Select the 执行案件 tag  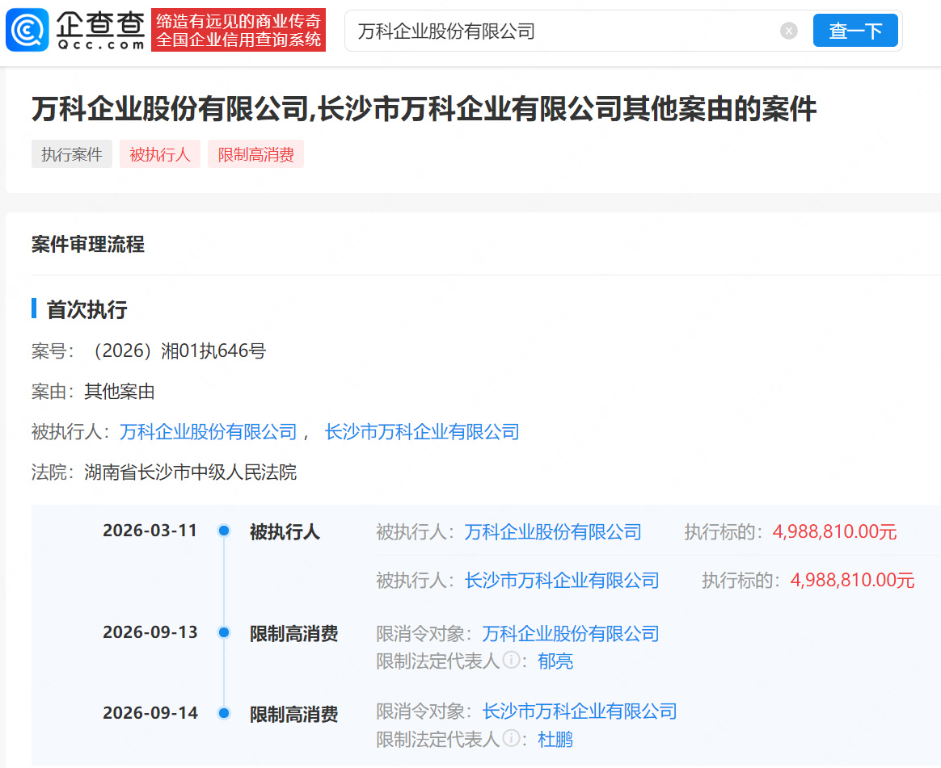(x=71, y=154)
